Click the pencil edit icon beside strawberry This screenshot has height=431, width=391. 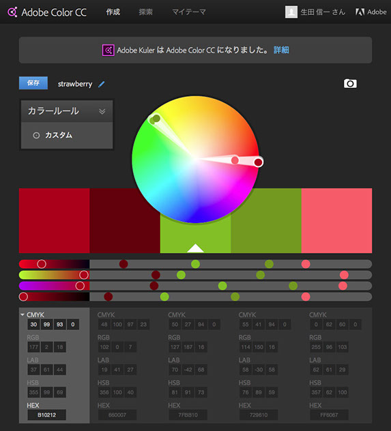tap(102, 84)
